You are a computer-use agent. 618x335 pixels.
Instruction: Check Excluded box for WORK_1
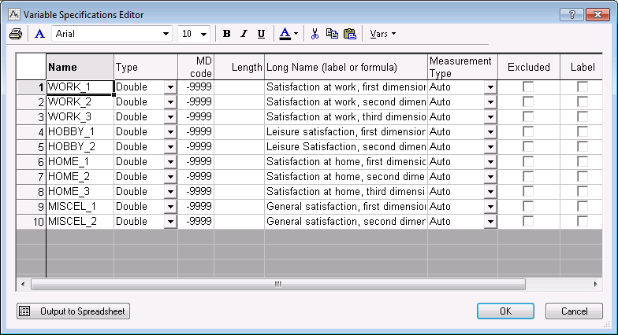click(x=528, y=87)
